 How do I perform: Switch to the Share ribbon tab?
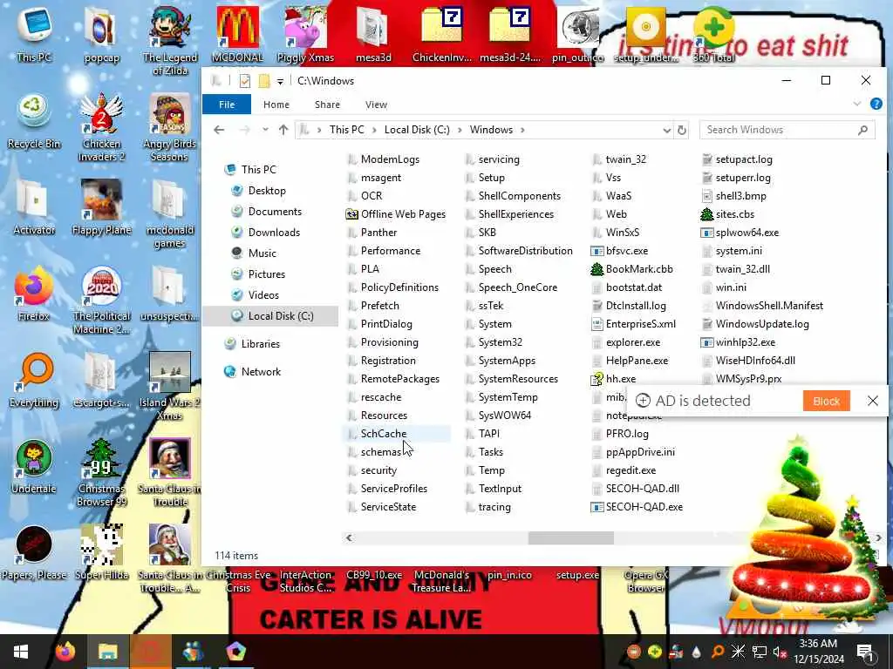[327, 105]
